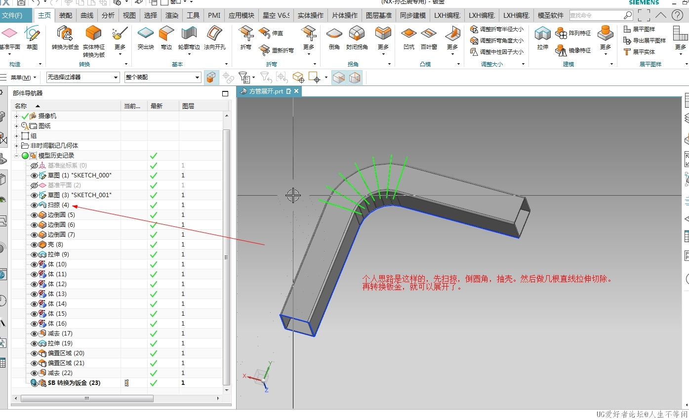The height and width of the screenshot is (420, 689).
Task: Show the hidden 基准坐标系 (0)
Action: click(x=34, y=166)
